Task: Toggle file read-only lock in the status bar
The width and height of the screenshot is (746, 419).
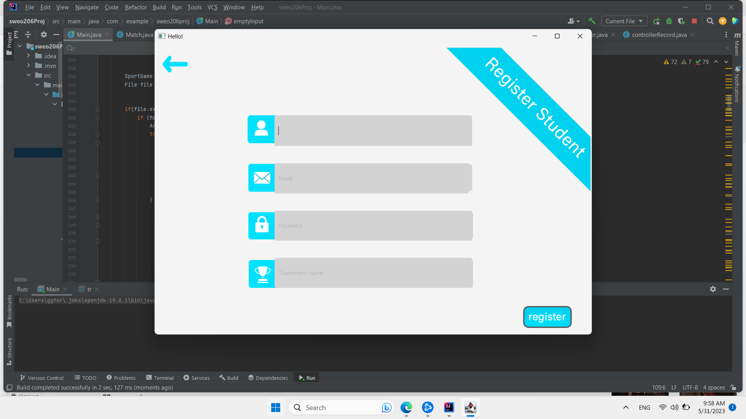Action: point(733,388)
